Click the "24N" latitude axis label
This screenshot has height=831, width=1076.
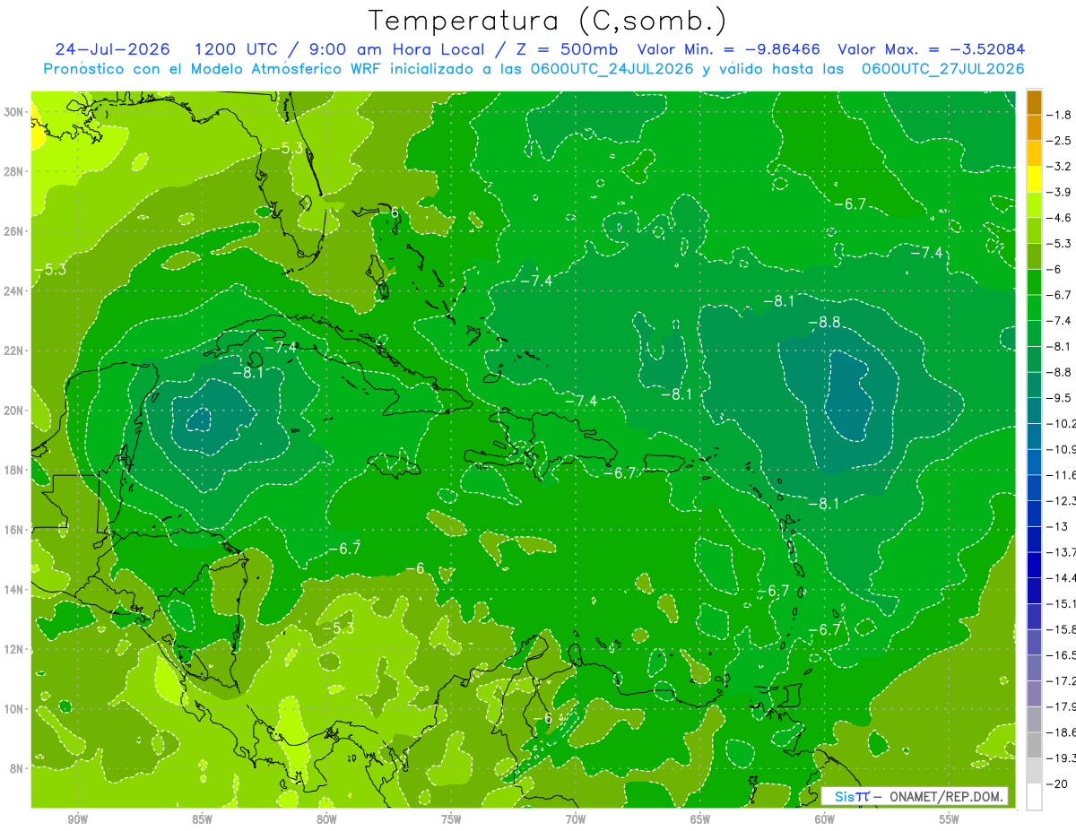point(13,291)
